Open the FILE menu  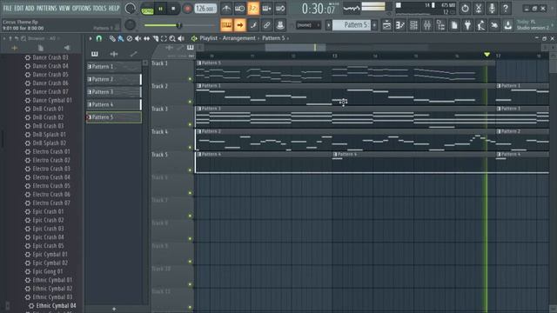pos(8,8)
